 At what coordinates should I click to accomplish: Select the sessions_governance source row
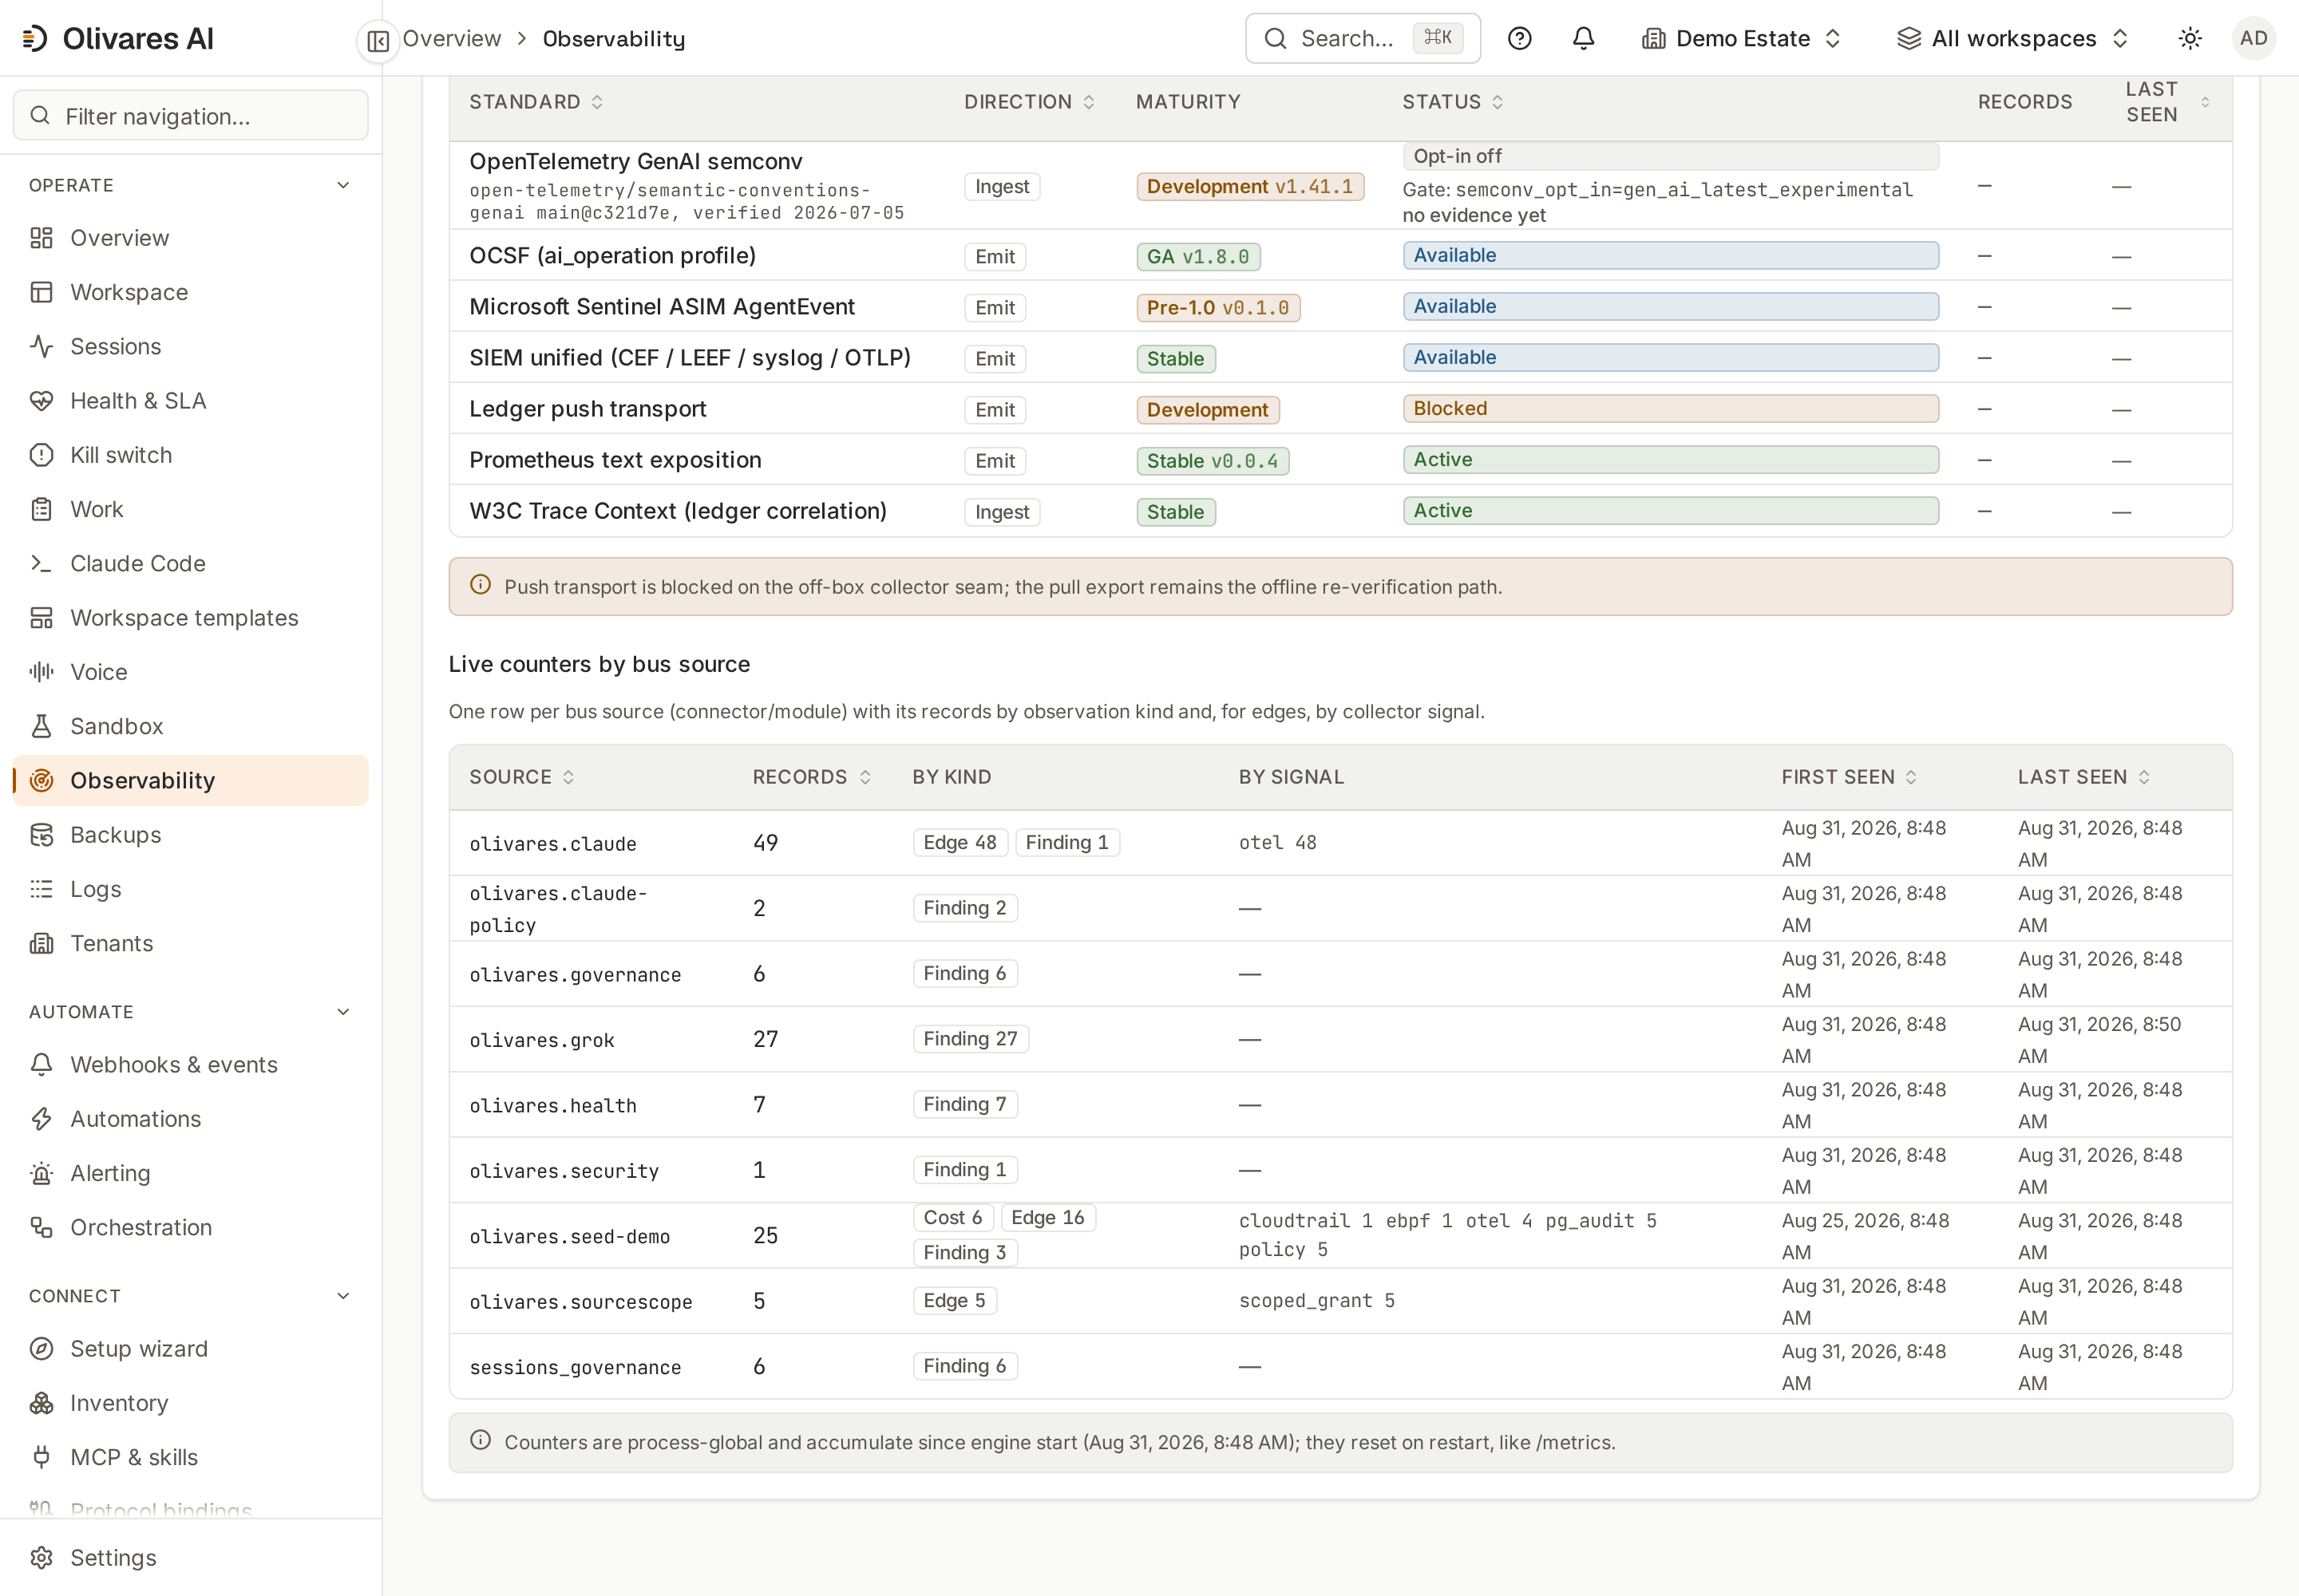(1340, 1366)
